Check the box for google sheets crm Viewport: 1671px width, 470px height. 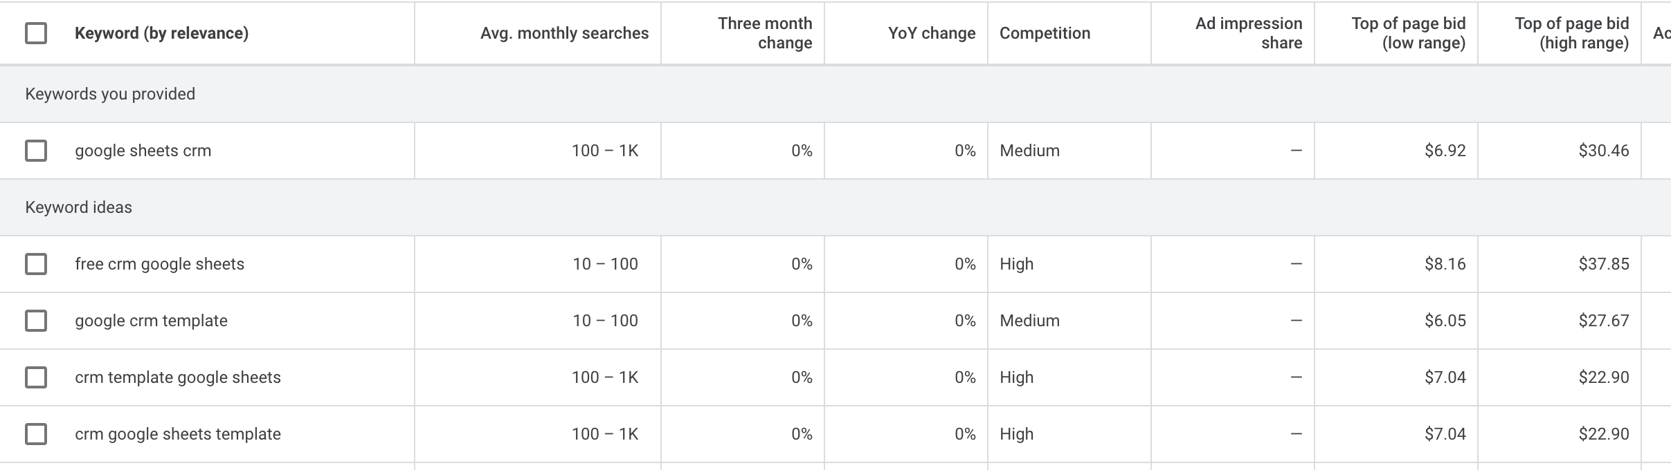point(36,151)
